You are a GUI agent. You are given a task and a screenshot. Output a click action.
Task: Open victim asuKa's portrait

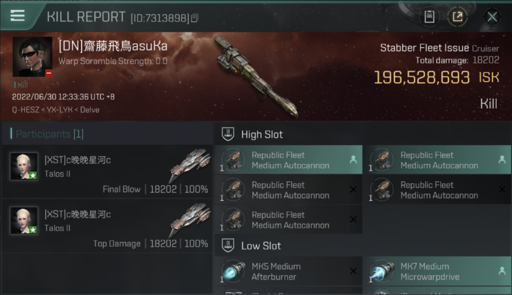32,57
